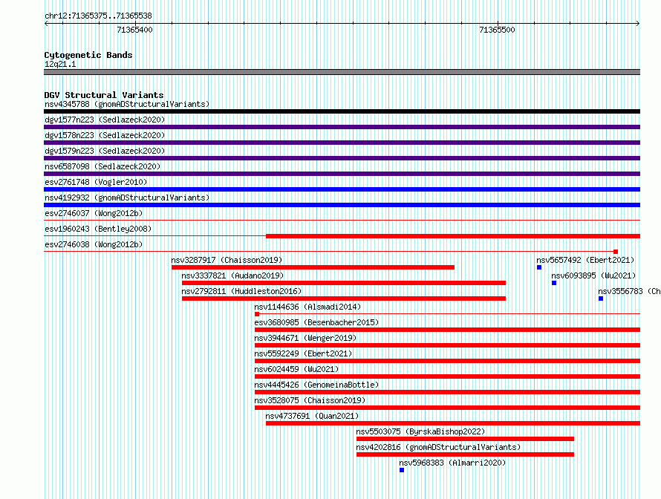Open variant nsv4192932 (gnomADStructuralVariants)
This screenshot has width=661, height=499.
coord(127,198)
